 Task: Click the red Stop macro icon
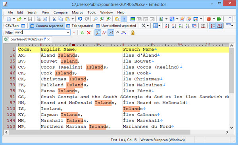tap(209, 19)
